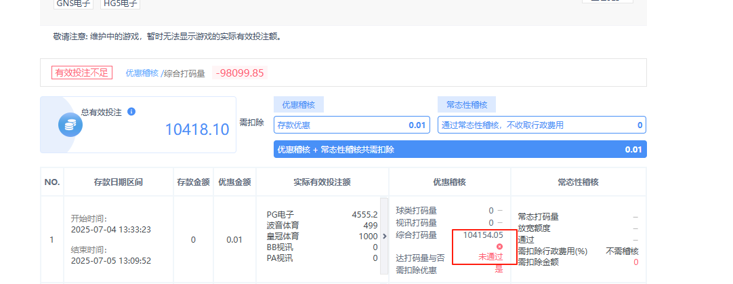Click the 实际有效投注额 column header
The width and height of the screenshot is (733, 284).
pyautogui.click(x=322, y=182)
